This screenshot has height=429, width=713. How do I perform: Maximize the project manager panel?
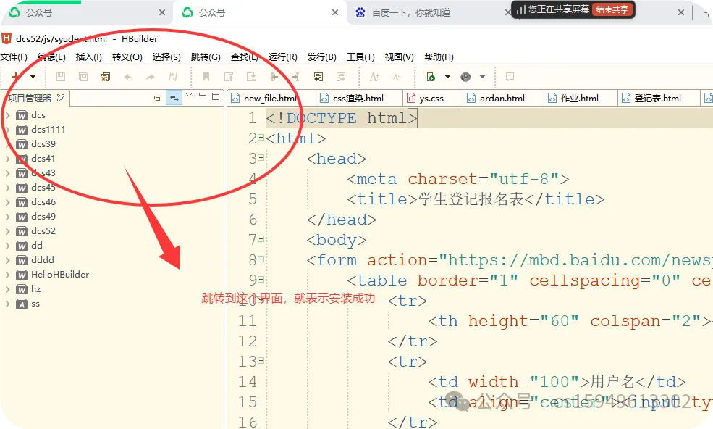coord(216,96)
